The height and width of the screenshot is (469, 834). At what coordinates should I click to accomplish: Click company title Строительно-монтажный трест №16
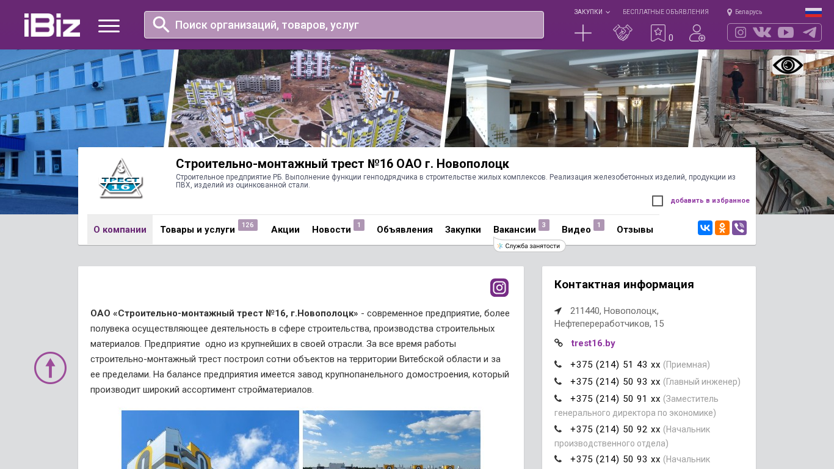pyautogui.click(x=343, y=164)
